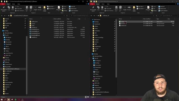Image resolution: width=179 pixels, height=101 pixels.
Task: Collapse the ribbon in left window
Action: (x=86, y=4)
